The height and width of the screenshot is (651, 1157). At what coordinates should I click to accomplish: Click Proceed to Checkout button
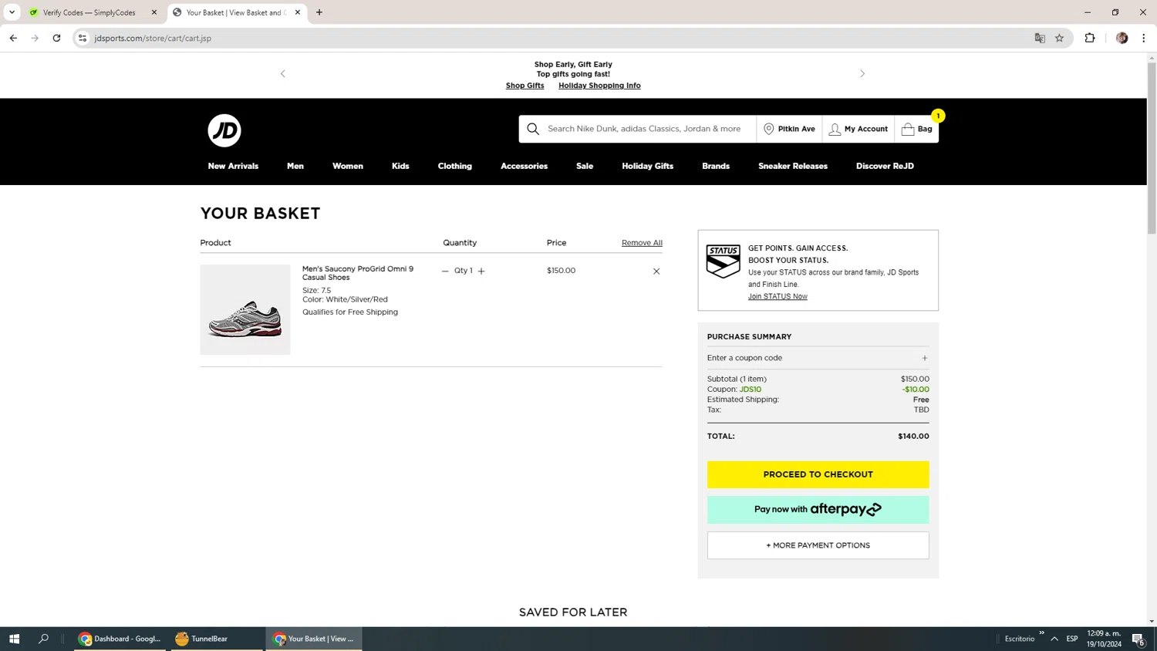click(818, 474)
